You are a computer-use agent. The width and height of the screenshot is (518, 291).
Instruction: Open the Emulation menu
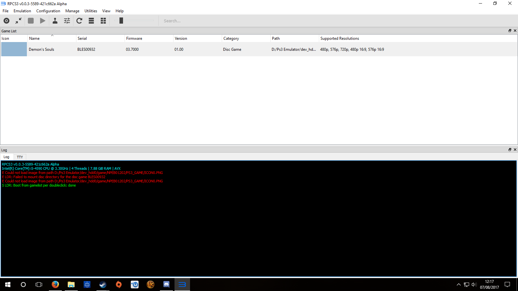click(22, 11)
